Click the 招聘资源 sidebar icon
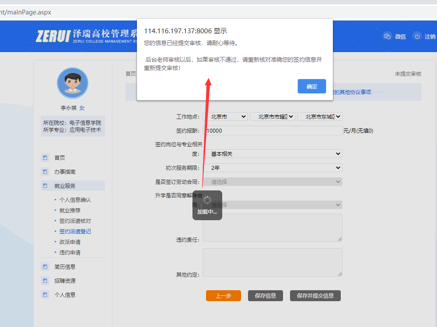This screenshot has width=437, height=327. pos(45,281)
